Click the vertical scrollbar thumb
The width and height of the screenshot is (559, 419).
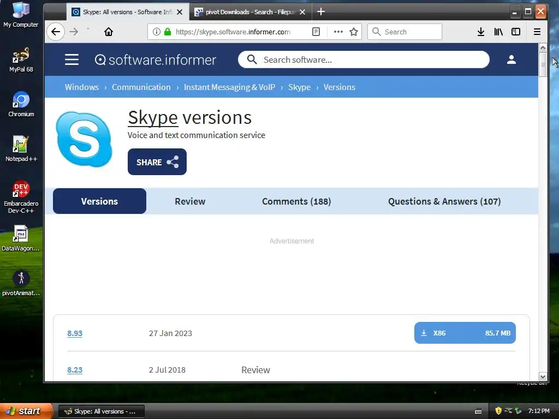[x=543, y=64]
